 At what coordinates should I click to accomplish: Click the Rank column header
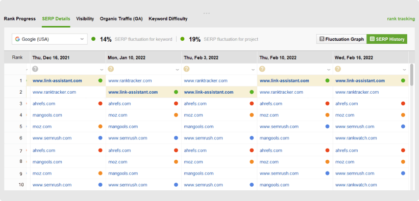click(17, 58)
